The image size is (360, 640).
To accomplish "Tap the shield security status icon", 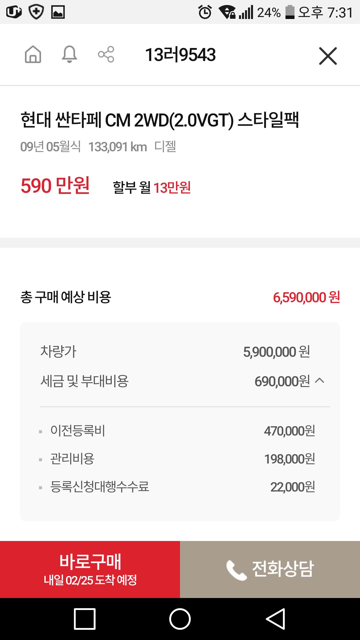I will (x=36, y=12).
